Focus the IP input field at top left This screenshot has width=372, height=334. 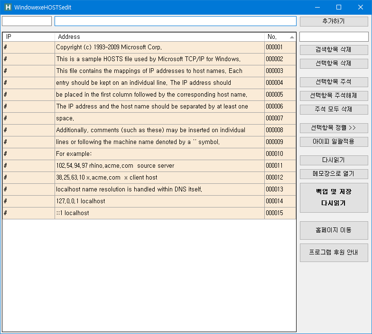(x=27, y=21)
